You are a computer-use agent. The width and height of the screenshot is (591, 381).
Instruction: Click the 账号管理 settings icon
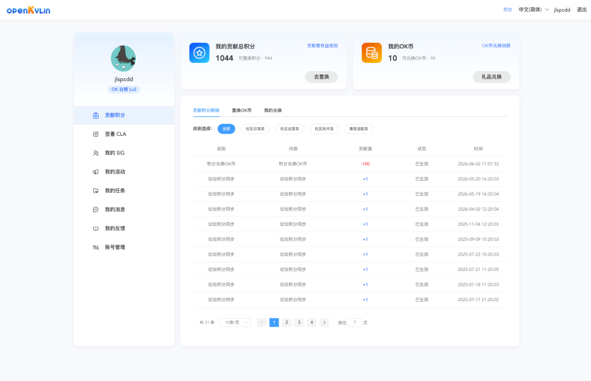tap(96, 247)
